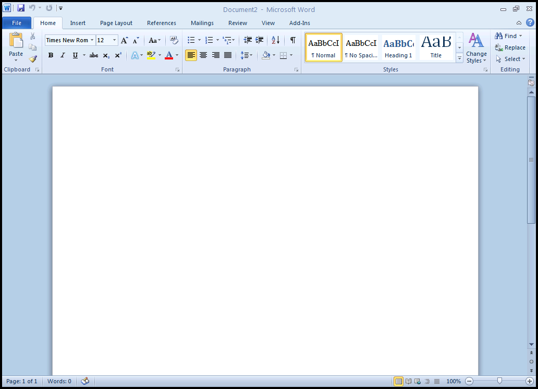This screenshot has height=389, width=538.
Task: Click the Zoom In control
Action: coord(530,381)
